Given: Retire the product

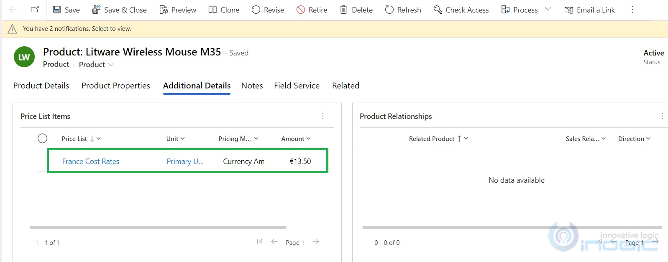Looking at the screenshot, I should click(x=312, y=10).
